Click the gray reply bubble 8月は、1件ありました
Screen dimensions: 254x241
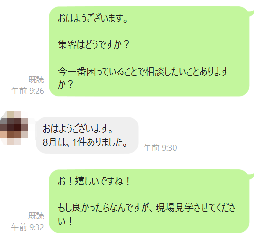click(87, 135)
